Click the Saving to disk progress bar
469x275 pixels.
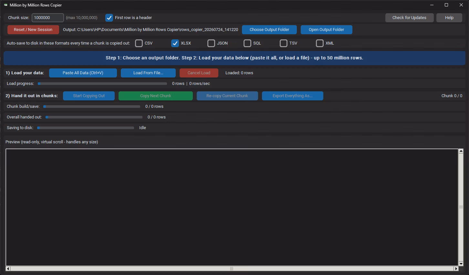click(x=86, y=128)
